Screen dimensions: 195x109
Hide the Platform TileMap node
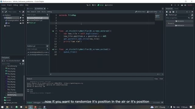(x=23, y=18)
